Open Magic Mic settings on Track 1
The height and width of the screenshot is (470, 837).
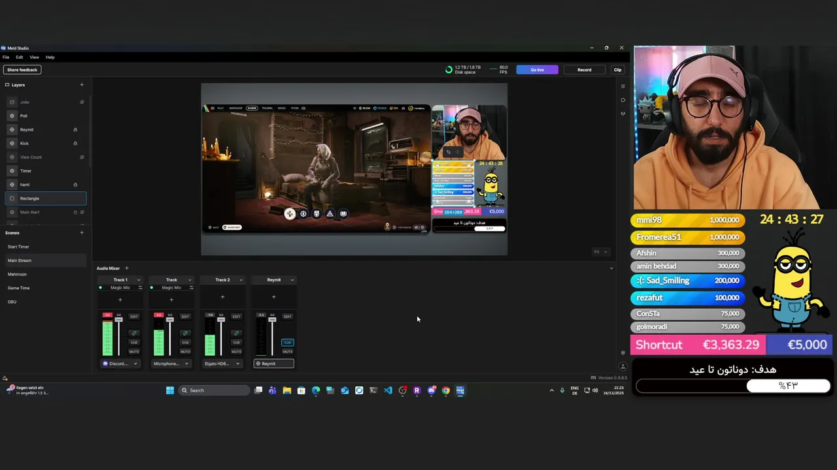pos(140,287)
